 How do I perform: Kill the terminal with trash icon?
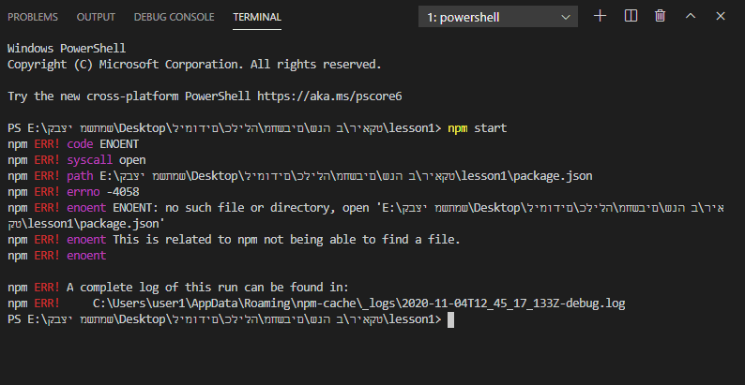coord(661,16)
